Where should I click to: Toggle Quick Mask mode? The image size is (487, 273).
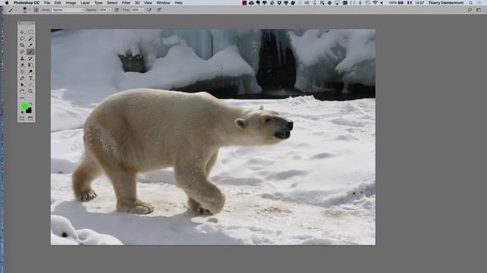click(x=22, y=118)
